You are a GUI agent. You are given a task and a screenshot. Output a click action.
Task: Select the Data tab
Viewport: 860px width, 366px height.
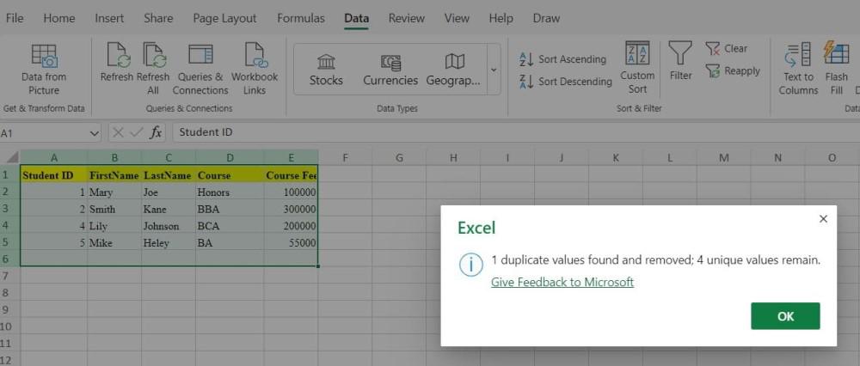click(x=357, y=18)
